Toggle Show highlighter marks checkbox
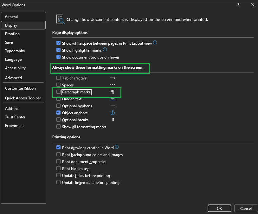The height and width of the screenshot is (214, 258). (58, 50)
